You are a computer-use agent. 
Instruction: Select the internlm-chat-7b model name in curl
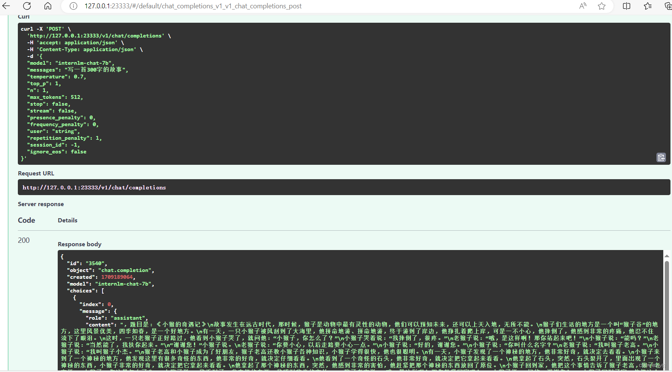[84, 63]
